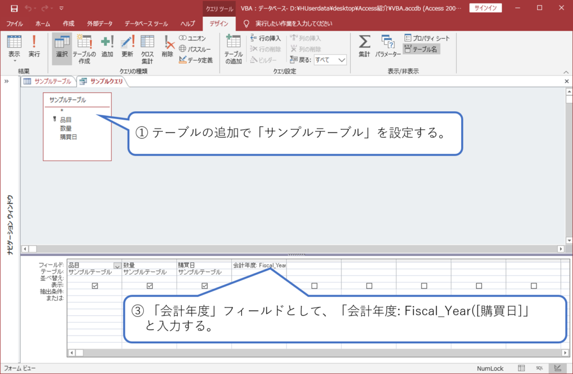This screenshot has height=374, width=573.
Task: Open the quick access toolbar customize arrow
Action: click(62, 8)
